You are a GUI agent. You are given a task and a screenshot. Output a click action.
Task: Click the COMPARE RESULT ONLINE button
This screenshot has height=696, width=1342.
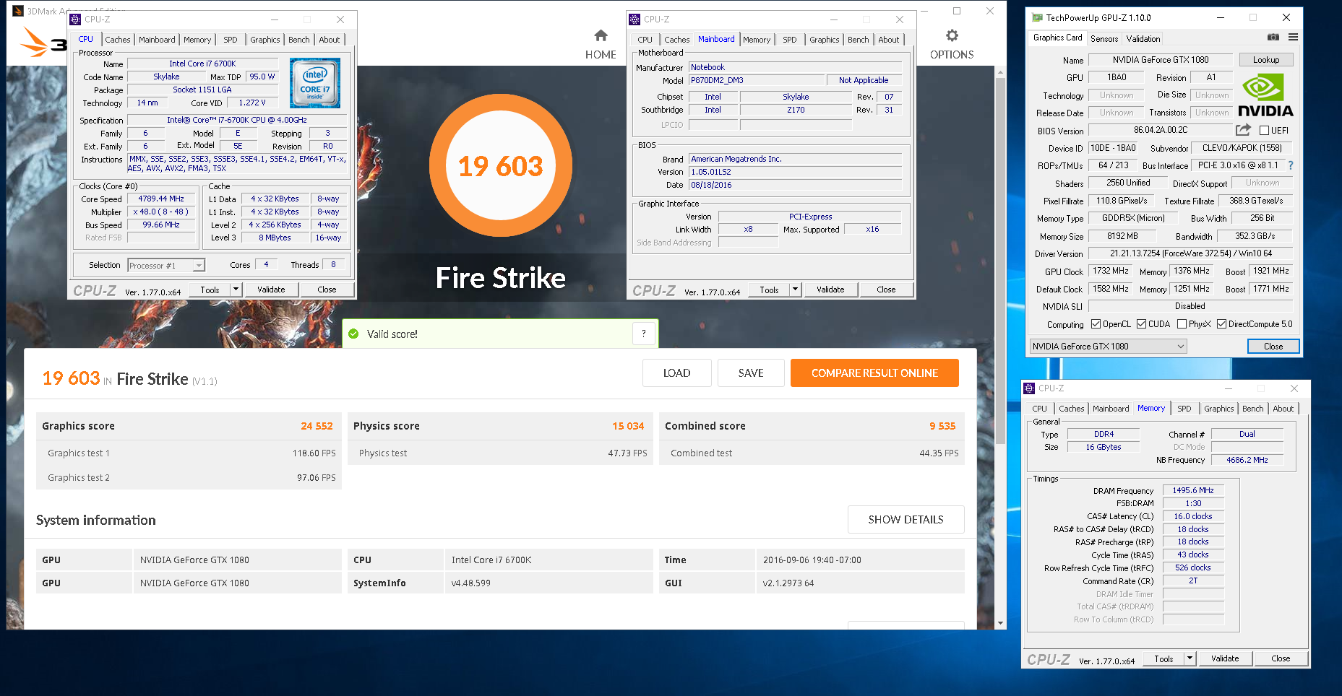(x=874, y=373)
